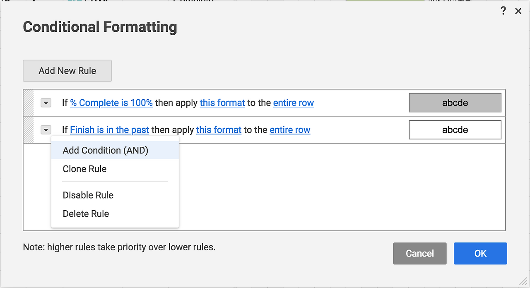The height and width of the screenshot is (288, 530).
Task: Click the gray abcde format preview swatch
Action: [x=455, y=103]
